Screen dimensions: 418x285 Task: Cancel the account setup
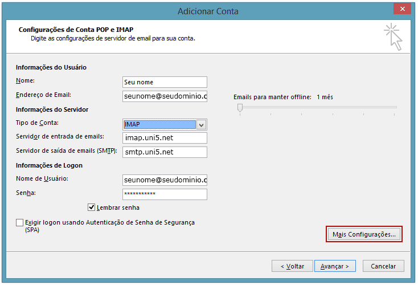pos(383,266)
